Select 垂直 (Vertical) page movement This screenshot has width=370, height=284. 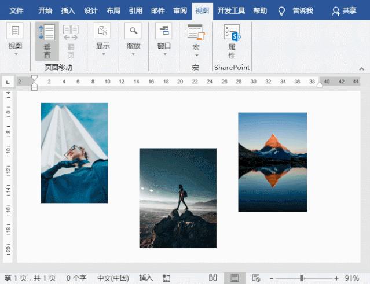(47, 41)
